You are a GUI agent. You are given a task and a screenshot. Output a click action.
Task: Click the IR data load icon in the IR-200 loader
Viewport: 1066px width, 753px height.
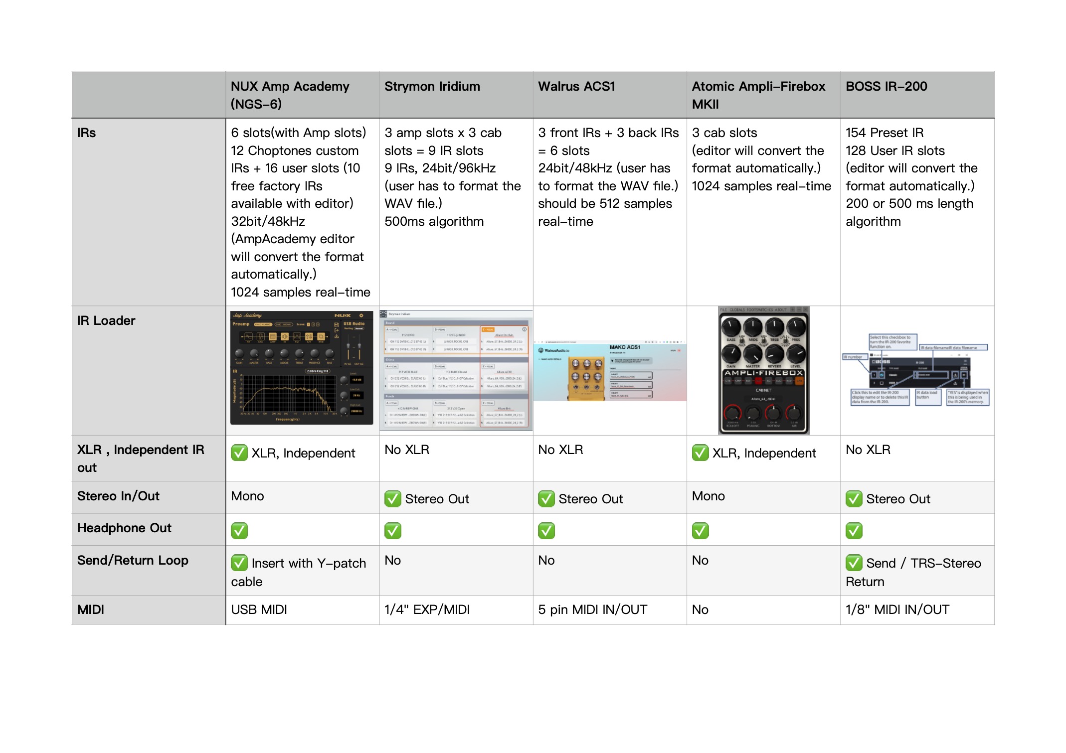click(955, 375)
